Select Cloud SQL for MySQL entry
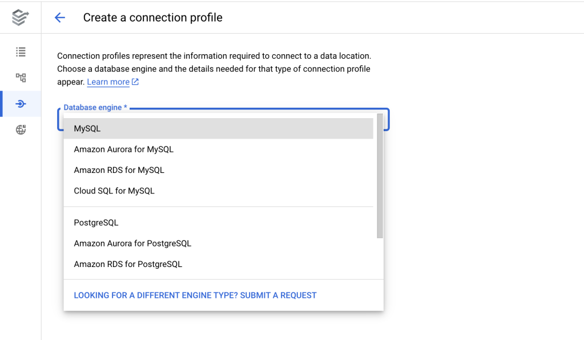 (114, 191)
